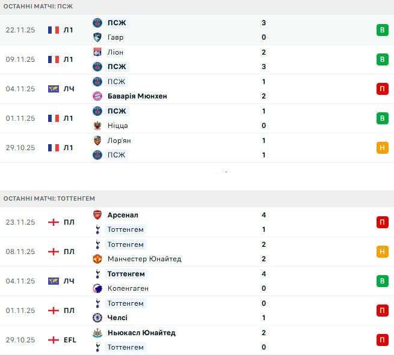Open the Arsenal team link
Screen dimensions: 394x355
pos(123,215)
